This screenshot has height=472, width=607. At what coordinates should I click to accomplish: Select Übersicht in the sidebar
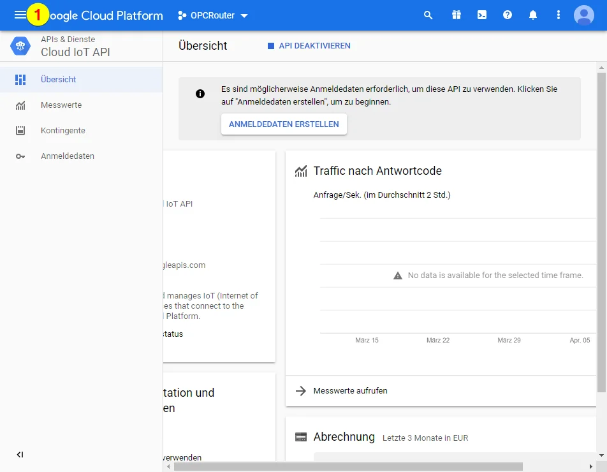82,79
